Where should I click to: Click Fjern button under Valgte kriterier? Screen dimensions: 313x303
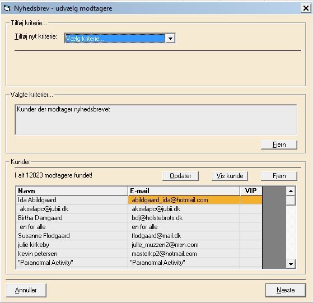(279, 144)
